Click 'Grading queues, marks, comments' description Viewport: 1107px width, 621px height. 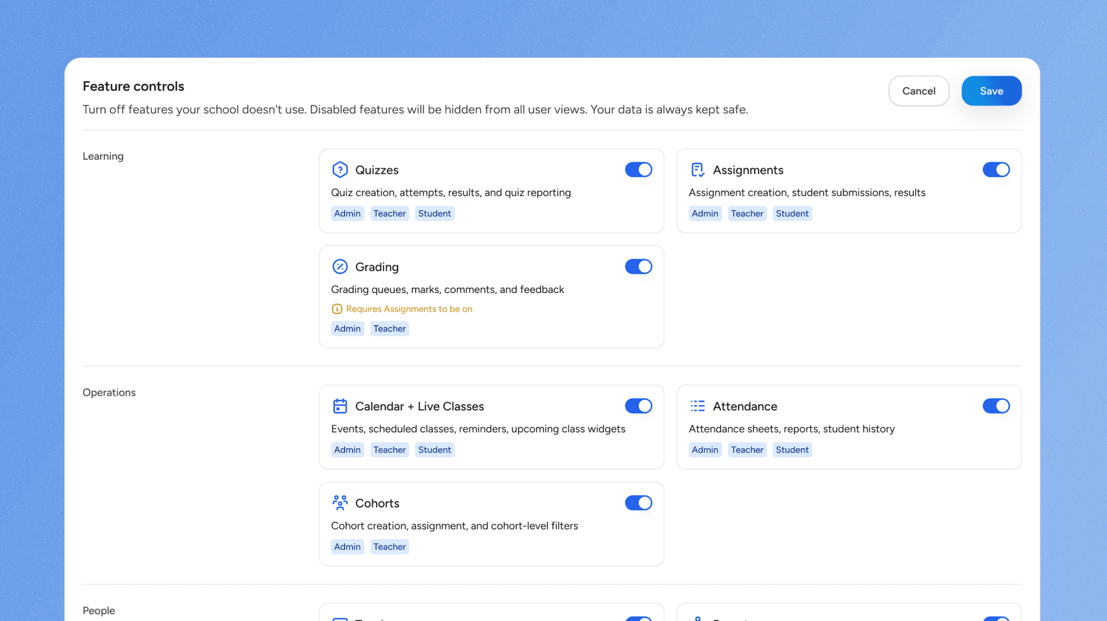click(447, 290)
